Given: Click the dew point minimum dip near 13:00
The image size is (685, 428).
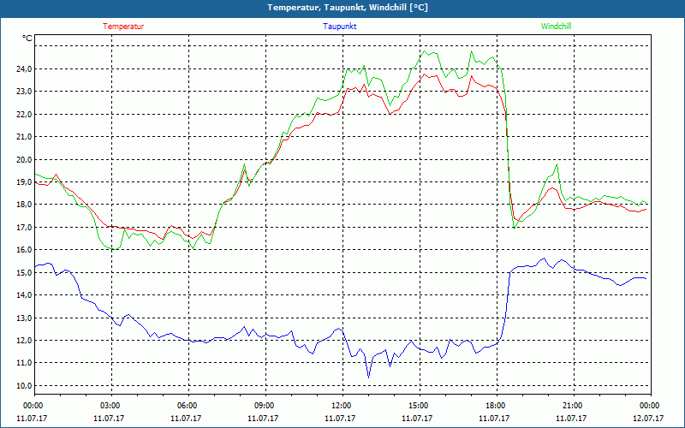Looking at the screenshot, I should tap(368, 377).
